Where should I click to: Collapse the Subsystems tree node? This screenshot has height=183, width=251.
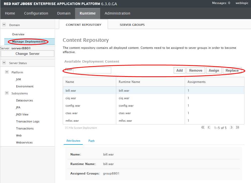click(7, 93)
